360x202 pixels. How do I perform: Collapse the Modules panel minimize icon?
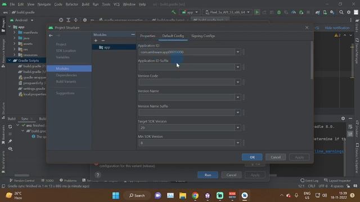pos(133,34)
